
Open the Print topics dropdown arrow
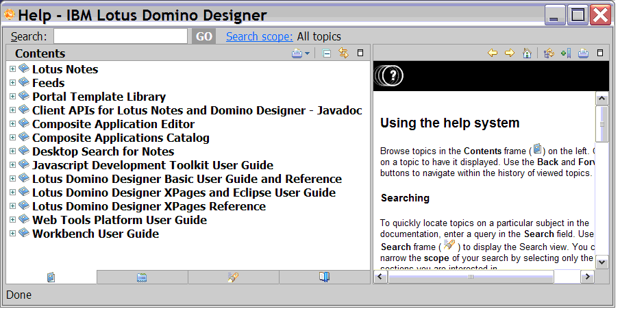pyautogui.click(x=307, y=53)
